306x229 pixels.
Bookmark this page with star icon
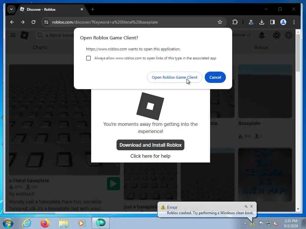coord(220,22)
